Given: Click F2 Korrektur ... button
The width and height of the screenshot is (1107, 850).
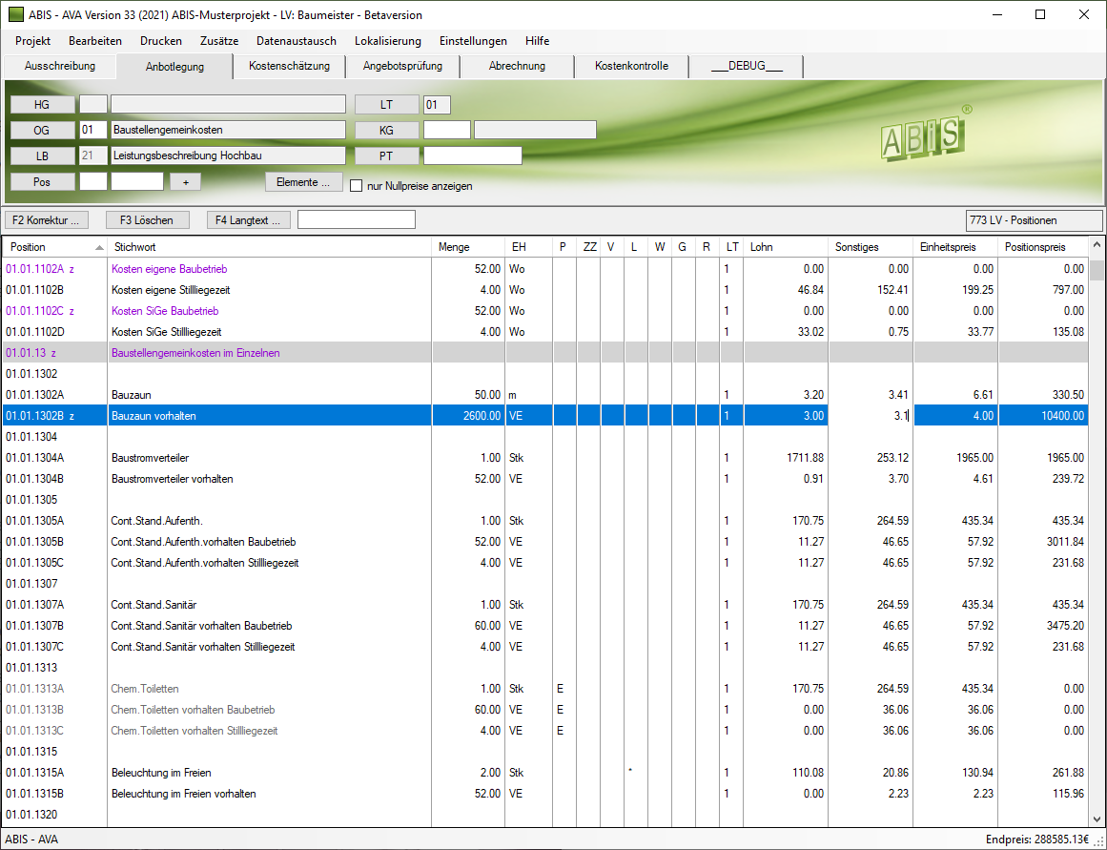Looking at the screenshot, I should click(x=47, y=220).
